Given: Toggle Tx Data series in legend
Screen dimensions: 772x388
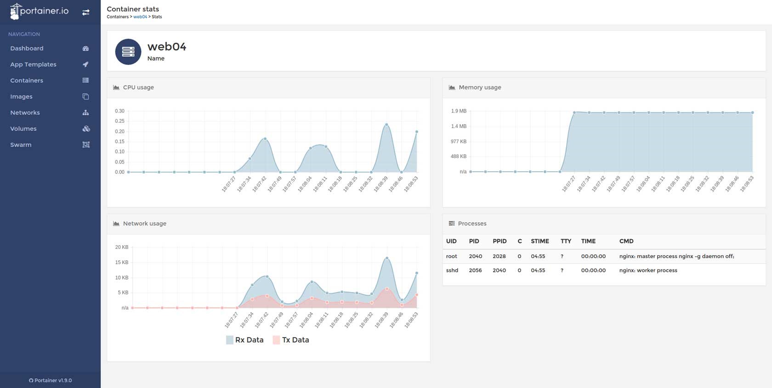Looking at the screenshot, I should (x=291, y=340).
